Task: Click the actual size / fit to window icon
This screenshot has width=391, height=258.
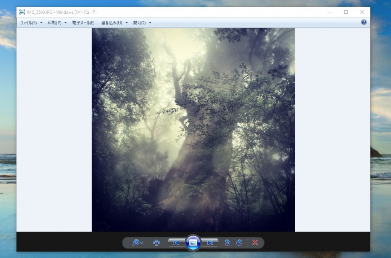Action: pos(156,243)
